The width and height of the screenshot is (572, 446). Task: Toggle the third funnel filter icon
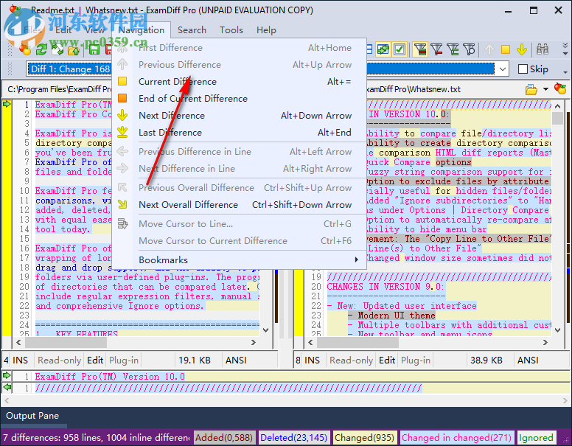pyautogui.click(x=453, y=49)
